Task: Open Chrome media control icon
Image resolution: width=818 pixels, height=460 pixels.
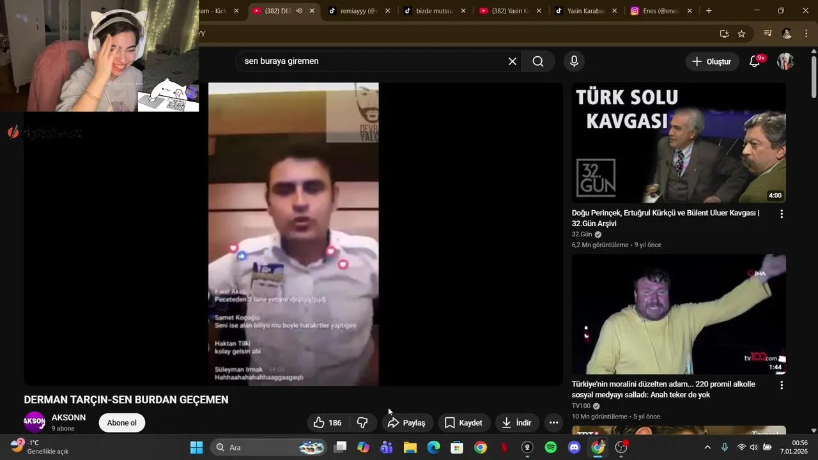Action: pyautogui.click(x=768, y=34)
